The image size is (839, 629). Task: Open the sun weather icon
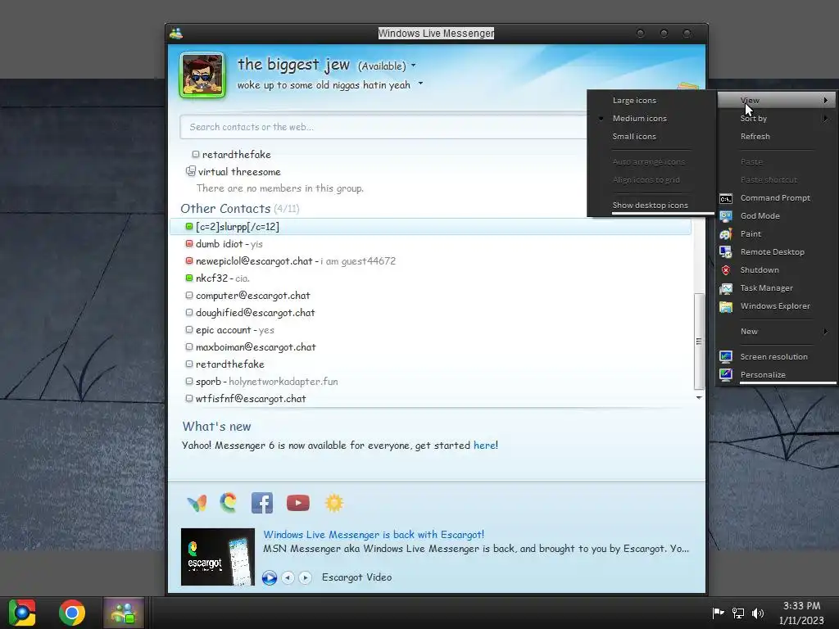pyautogui.click(x=334, y=503)
